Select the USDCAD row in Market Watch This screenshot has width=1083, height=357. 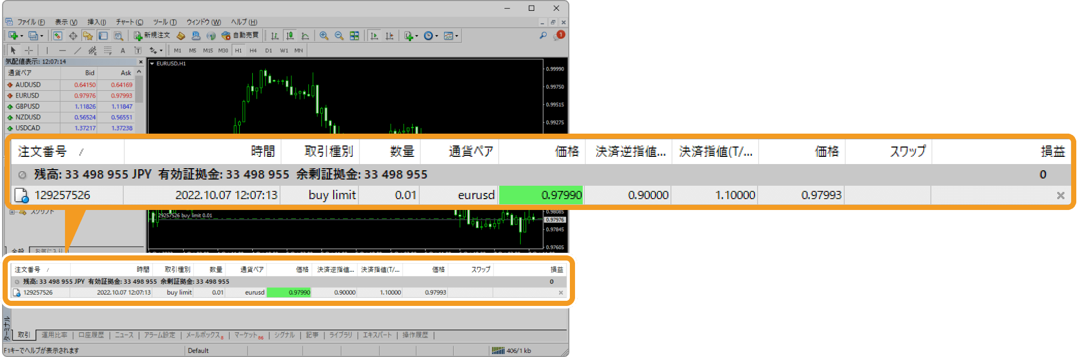(x=70, y=128)
